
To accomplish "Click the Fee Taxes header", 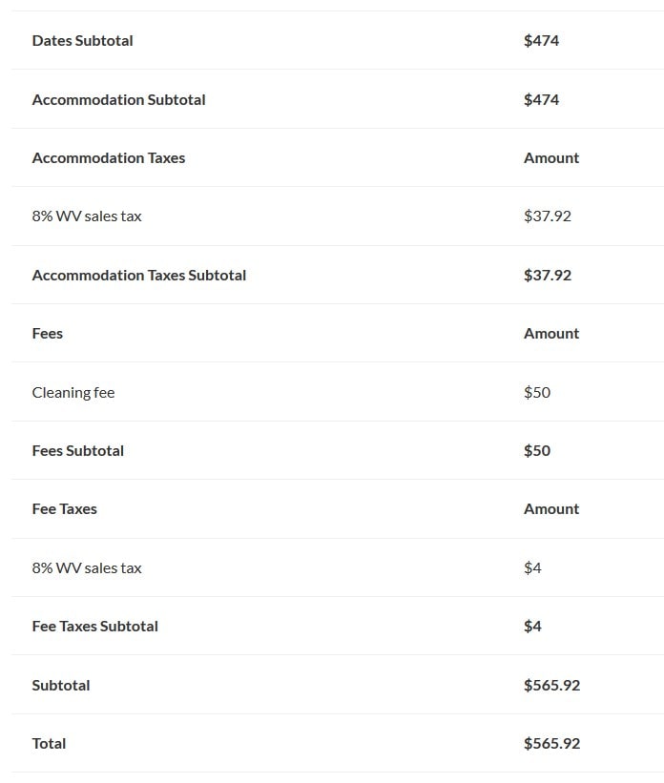I will click(x=65, y=509).
